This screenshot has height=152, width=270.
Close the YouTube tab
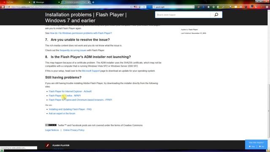click(30, 2)
